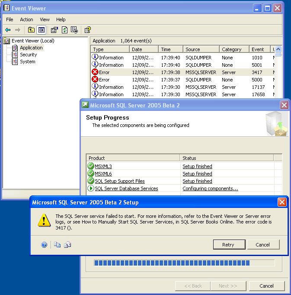
Task: Open the Help menu
Action: (x=61, y=19)
